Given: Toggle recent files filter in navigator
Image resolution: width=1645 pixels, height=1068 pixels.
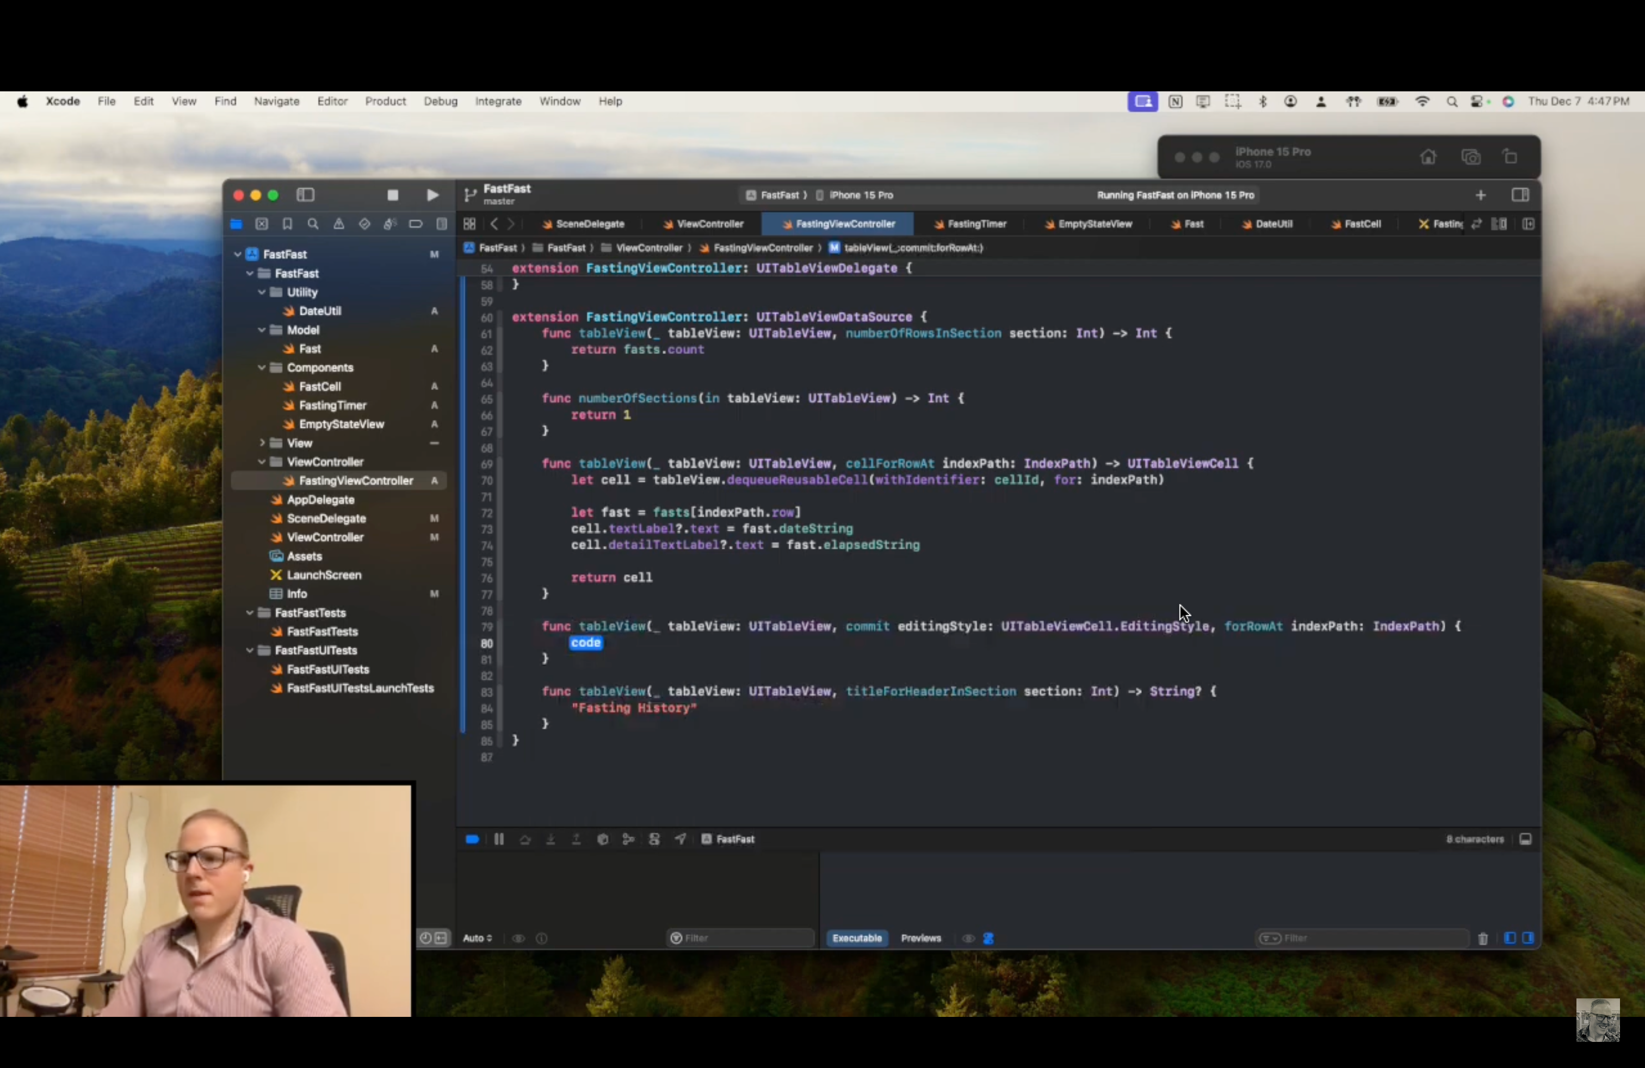Looking at the screenshot, I should 426,938.
